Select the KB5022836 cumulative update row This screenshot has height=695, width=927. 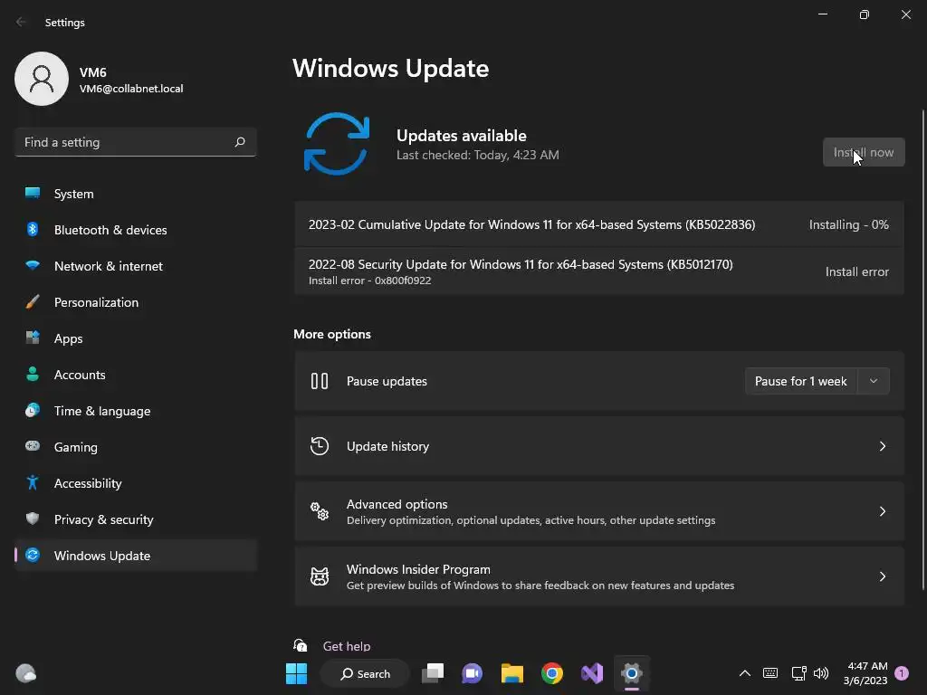599,224
